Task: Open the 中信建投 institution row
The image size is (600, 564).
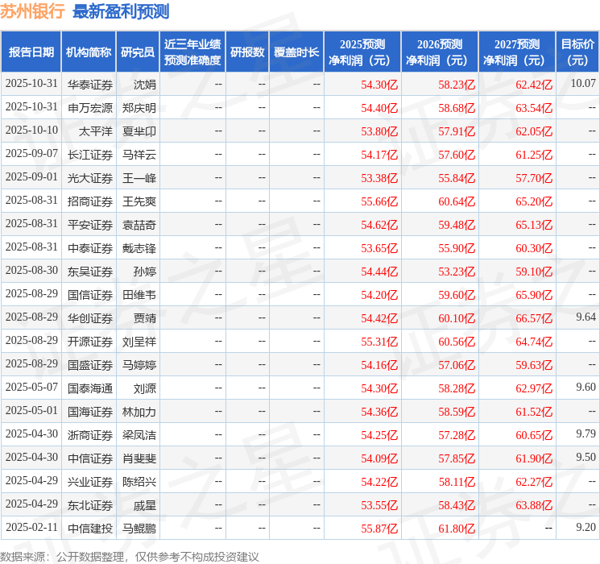Action: click(89, 528)
